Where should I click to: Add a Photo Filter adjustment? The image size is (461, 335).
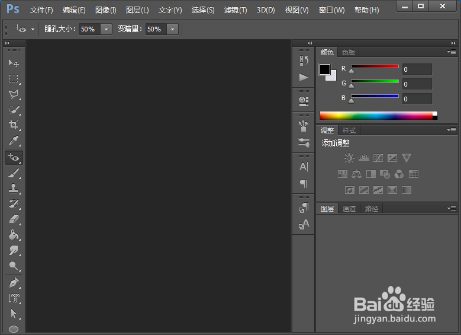pos(385,174)
